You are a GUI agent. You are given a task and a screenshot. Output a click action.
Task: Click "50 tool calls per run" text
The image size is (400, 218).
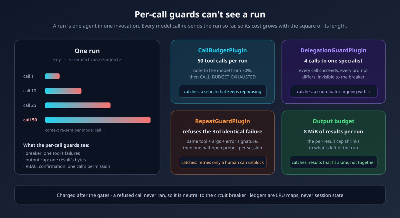[x=222, y=61]
